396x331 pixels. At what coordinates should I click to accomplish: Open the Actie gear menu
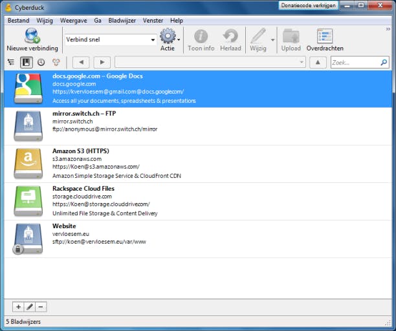[168, 36]
